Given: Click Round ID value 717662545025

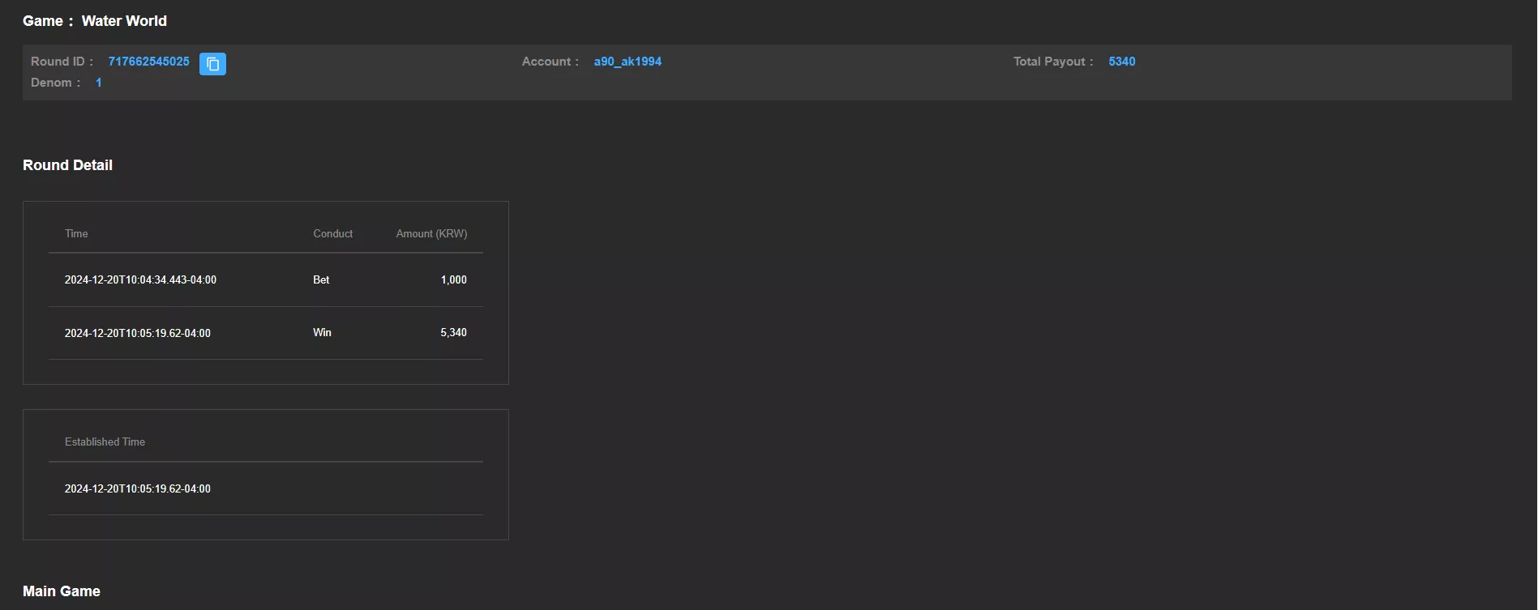Looking at the screenshot, I should click(149, 62).
